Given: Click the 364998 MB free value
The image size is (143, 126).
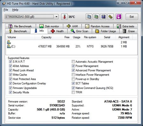Looking at the screenshot, I should click(x=63, y=47).
